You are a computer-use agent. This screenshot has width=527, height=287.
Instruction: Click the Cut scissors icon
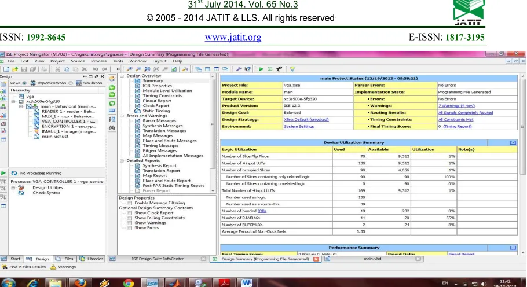click(58, 69)
